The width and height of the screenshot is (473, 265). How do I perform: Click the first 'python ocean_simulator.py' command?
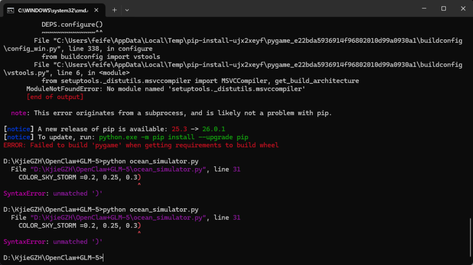tap(151, 161)
